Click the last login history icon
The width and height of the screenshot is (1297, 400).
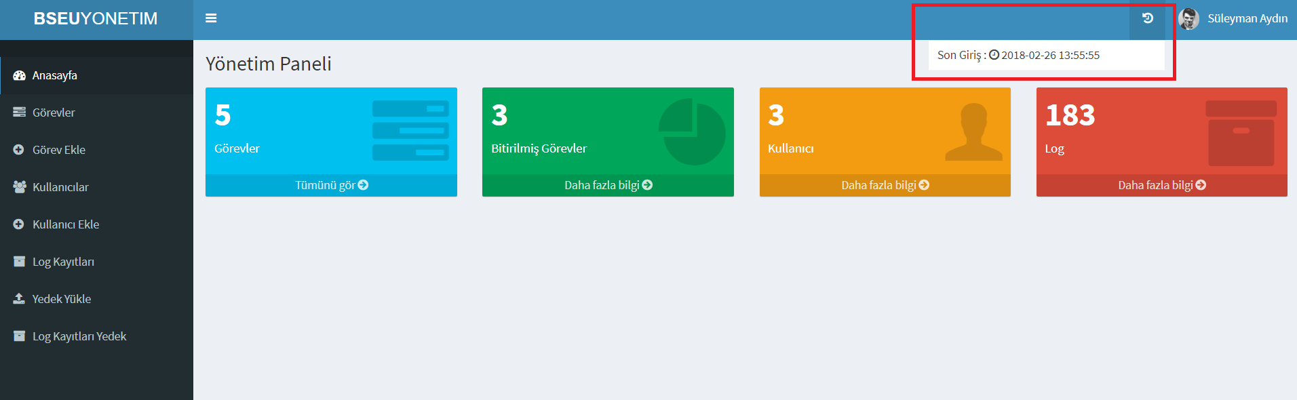1147,18
